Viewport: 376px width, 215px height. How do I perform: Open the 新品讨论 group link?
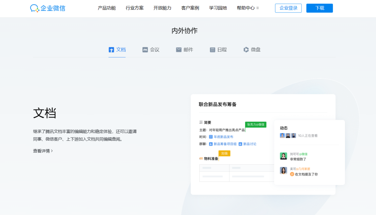click(x=250, y=144)
